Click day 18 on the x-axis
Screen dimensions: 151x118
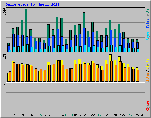(x=84, y=115)
